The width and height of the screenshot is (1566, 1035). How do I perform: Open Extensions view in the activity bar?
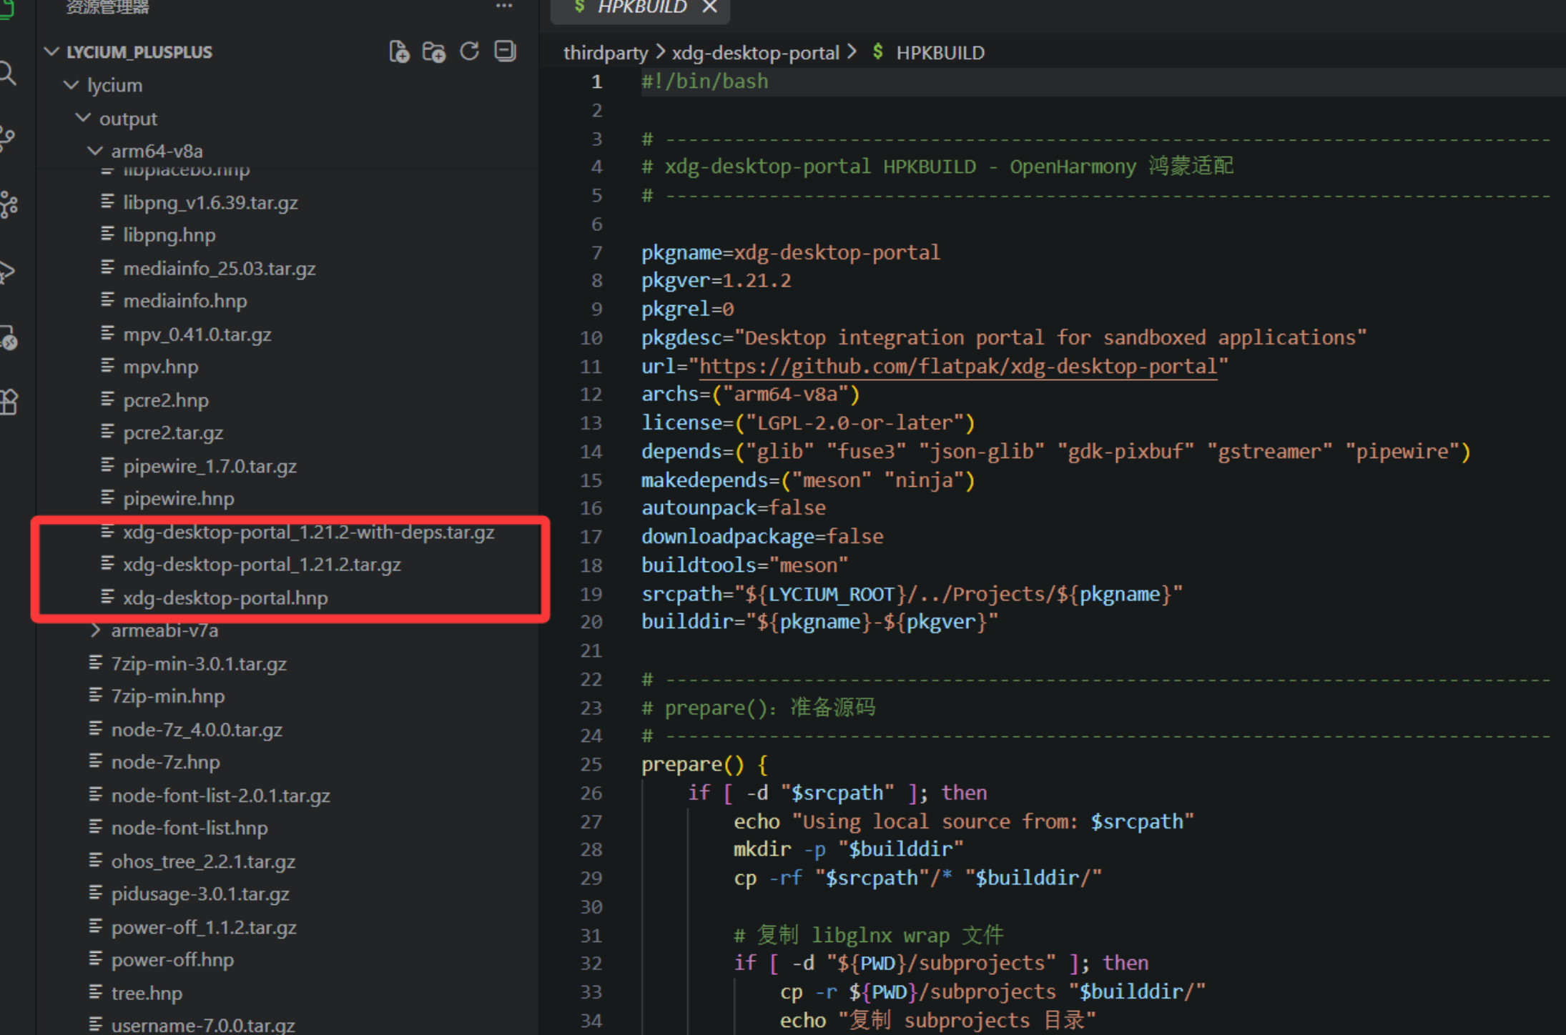click(9, 402)
